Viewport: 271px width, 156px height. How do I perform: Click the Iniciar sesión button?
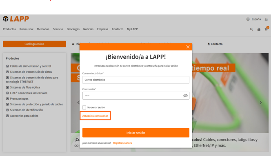(x=135, y=133)
